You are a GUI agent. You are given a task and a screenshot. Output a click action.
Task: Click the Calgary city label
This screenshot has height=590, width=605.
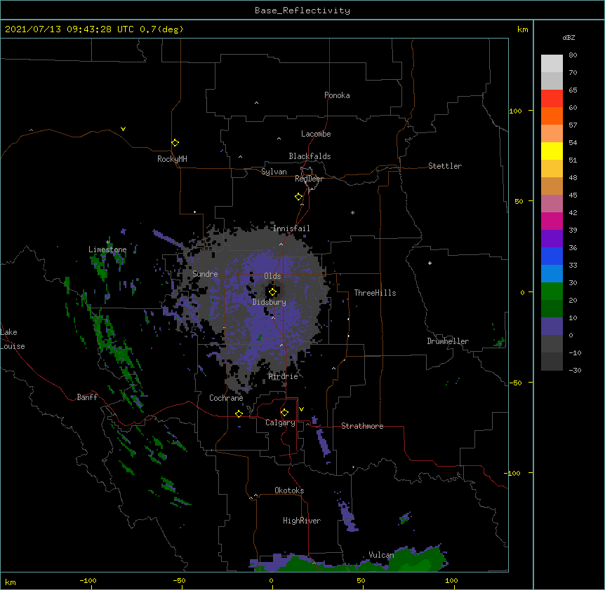[280, 423]
